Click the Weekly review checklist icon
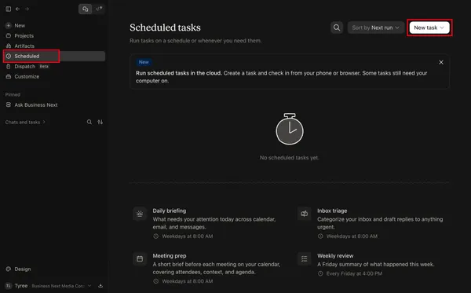Viewport: 471px width, 293px height. [305, 258]
